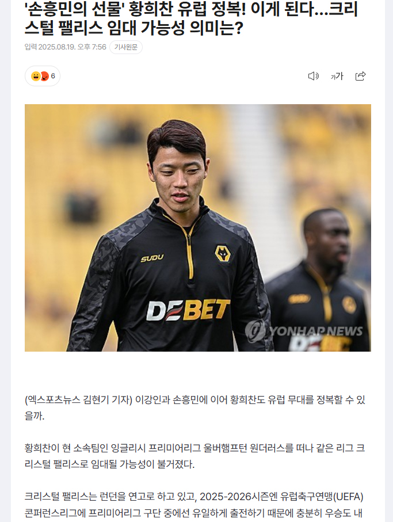Click the paragraph mentioning 2025-2026시즌 UEFA

click(194, 505)
